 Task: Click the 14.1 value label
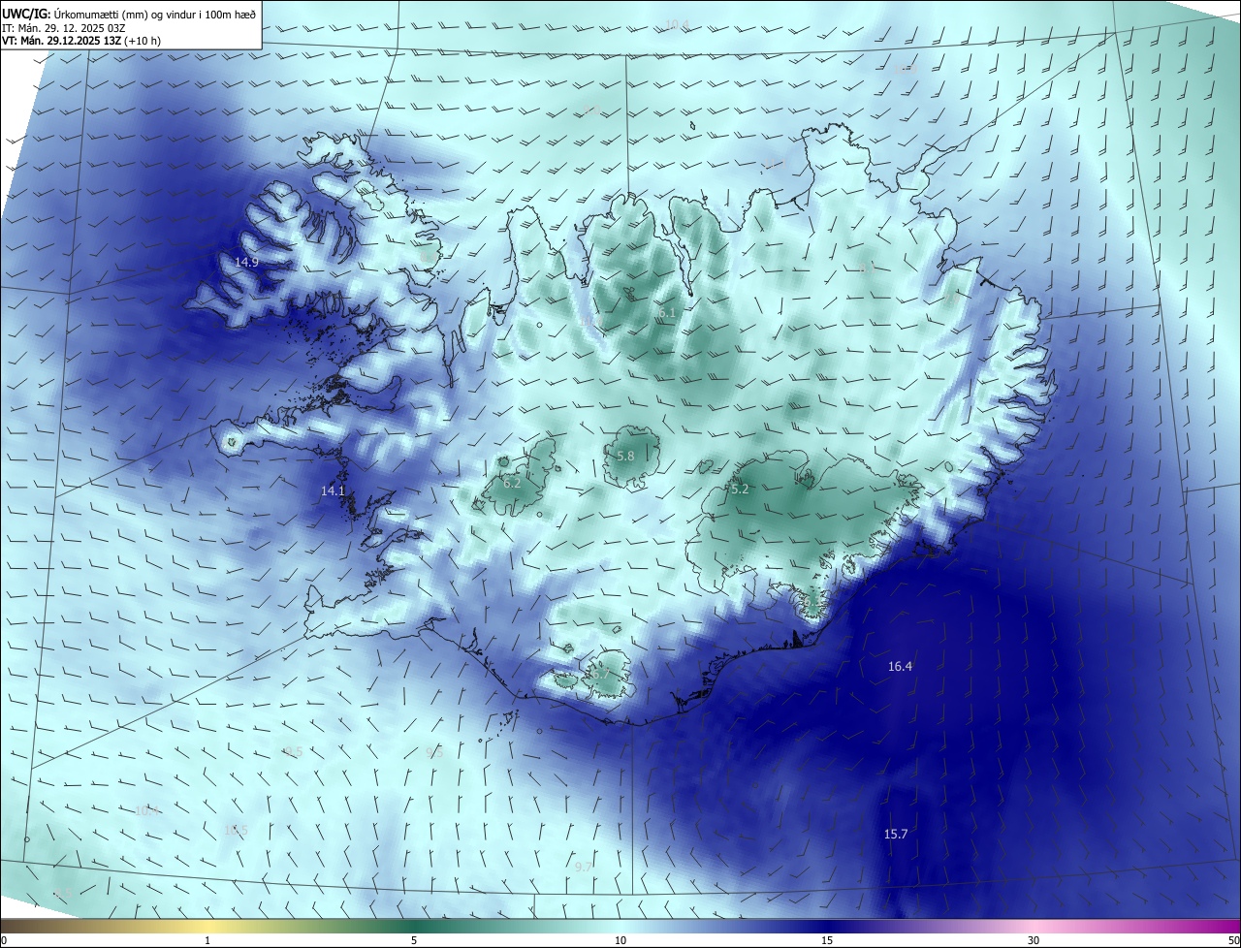coord(333,491)
